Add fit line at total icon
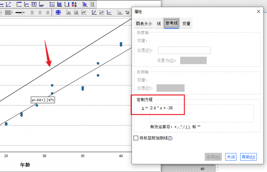 click(94, 13)
